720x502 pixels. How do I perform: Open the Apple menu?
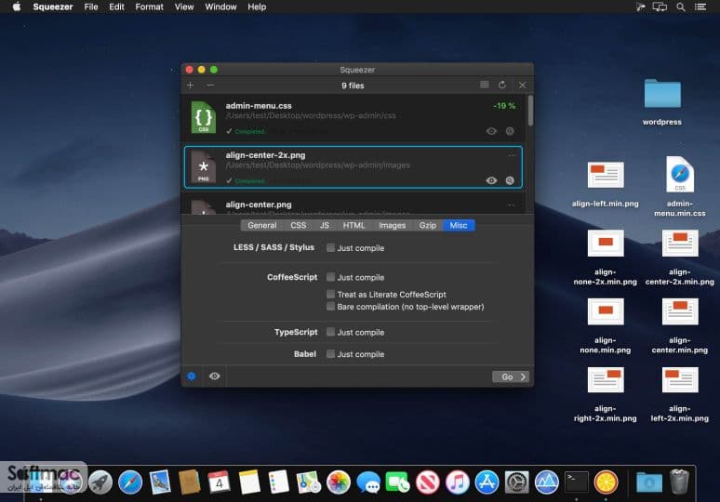pos(17,7)
